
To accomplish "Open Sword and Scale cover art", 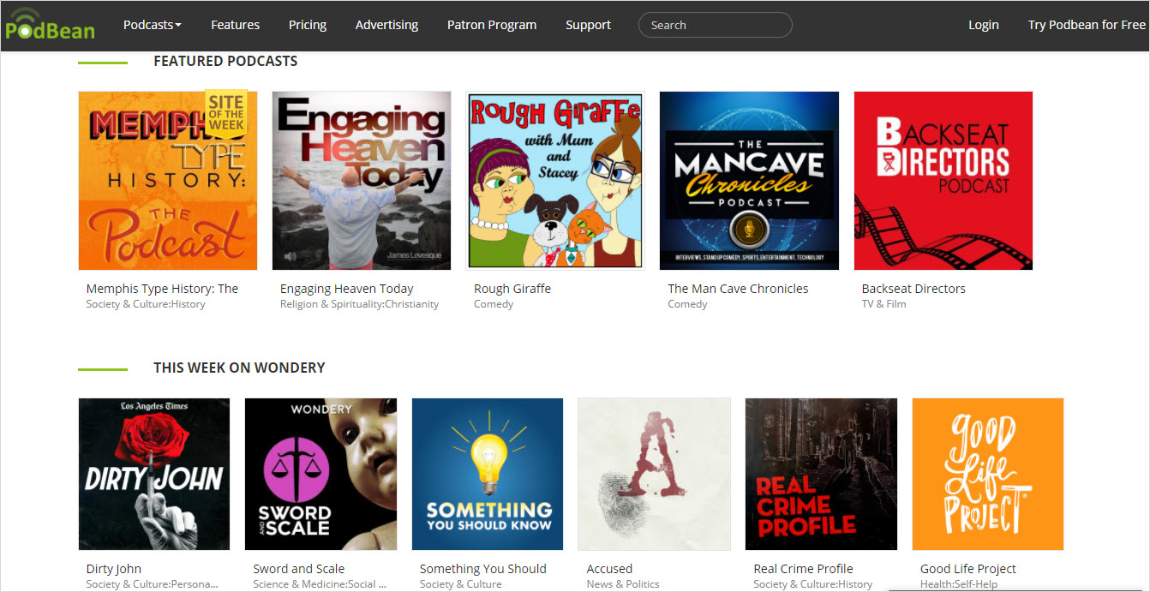I will 320,474.
